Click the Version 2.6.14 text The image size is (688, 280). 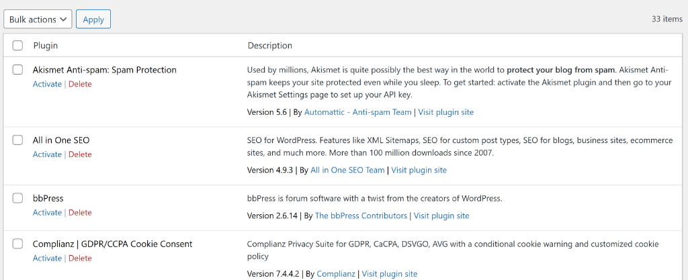pos(272,216)
